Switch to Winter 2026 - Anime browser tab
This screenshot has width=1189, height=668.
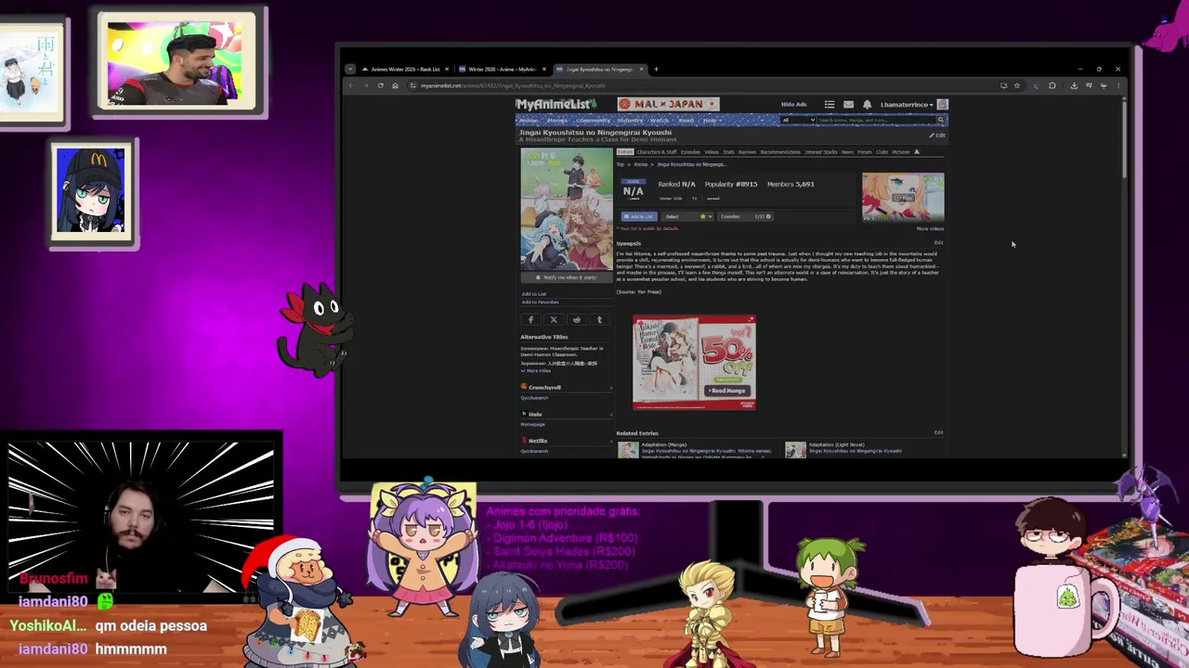(x=502, y=70)
